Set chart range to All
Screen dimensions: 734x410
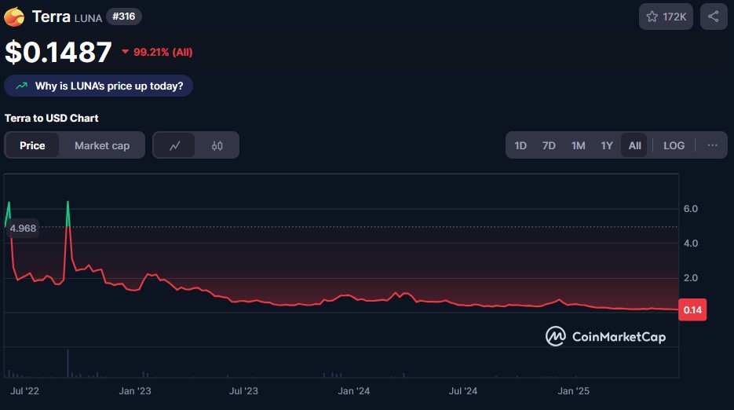[634, 145]
